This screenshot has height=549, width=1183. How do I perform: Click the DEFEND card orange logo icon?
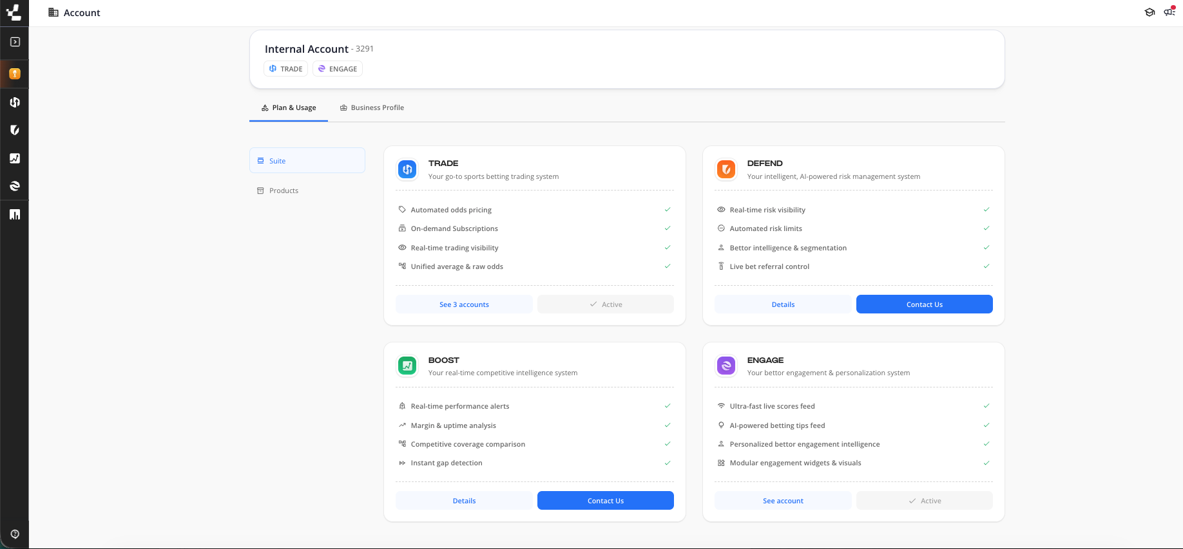726,169
